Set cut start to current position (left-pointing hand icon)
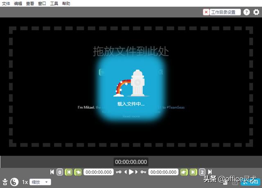 point(78,172)
